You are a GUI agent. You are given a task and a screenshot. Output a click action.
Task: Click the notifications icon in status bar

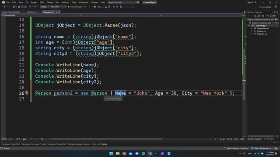point(276,148)
